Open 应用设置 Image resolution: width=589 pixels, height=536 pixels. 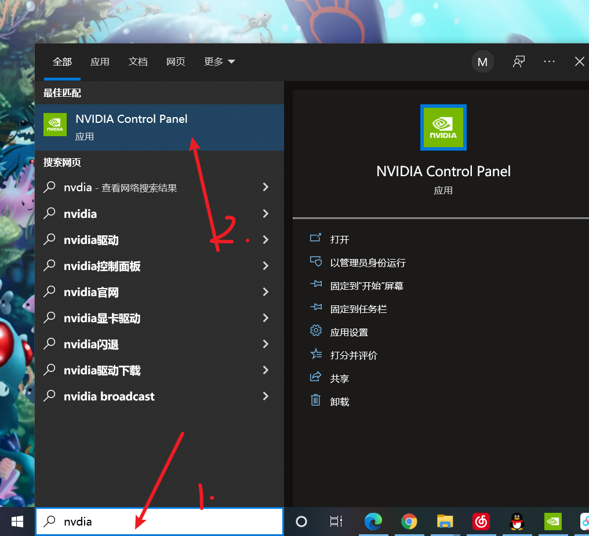349,333
